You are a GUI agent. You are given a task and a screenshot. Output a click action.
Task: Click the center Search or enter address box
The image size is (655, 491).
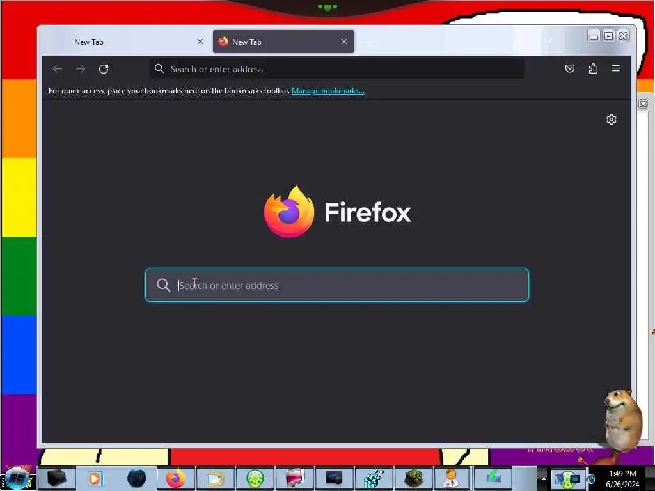336,285
